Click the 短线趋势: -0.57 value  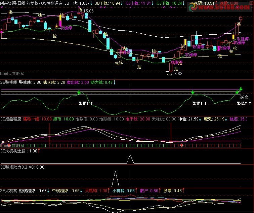33,191
